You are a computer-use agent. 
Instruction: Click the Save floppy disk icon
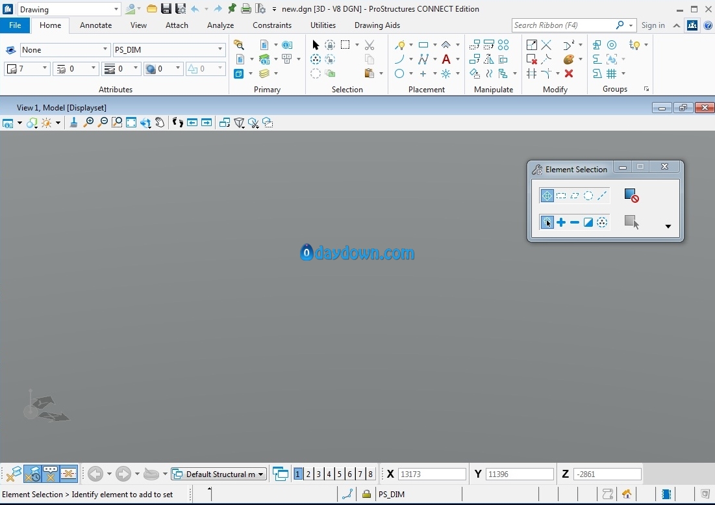click(x=166, y=8)
